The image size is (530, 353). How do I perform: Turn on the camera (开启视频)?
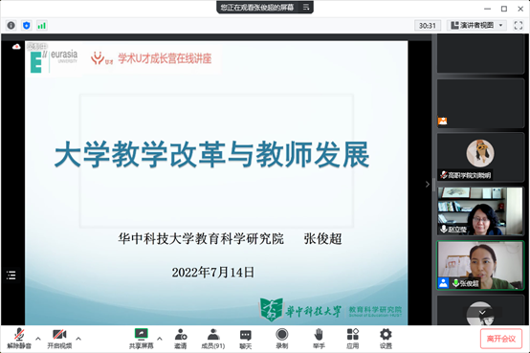[x=59, y=339]
